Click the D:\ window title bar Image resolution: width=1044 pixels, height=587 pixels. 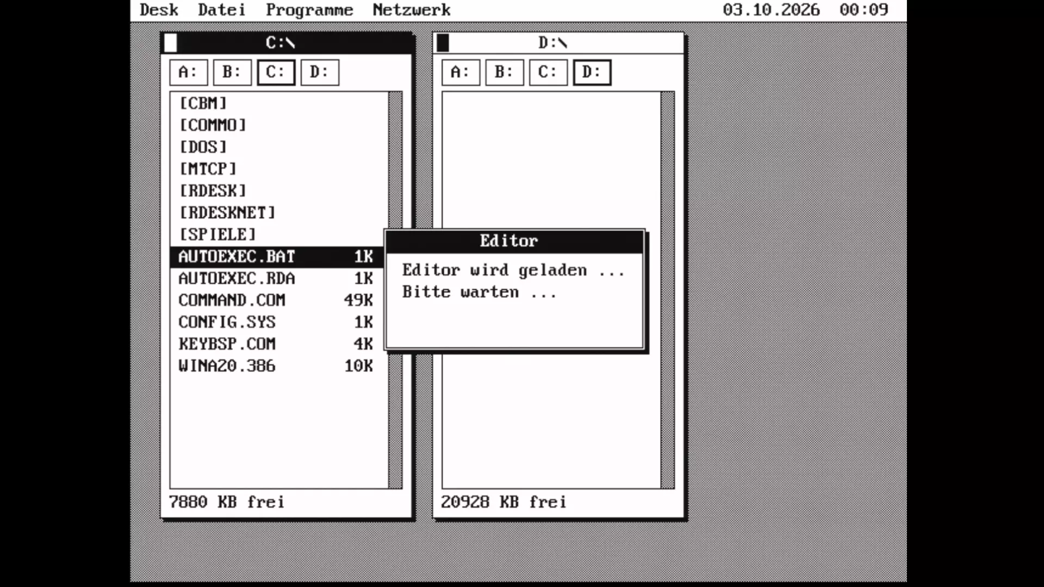[x=558, y=42]
